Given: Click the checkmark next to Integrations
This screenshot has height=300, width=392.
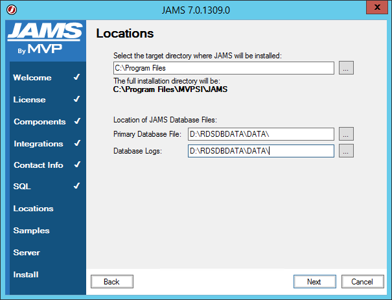Looking at the screenshot, I should coord(78,143).
